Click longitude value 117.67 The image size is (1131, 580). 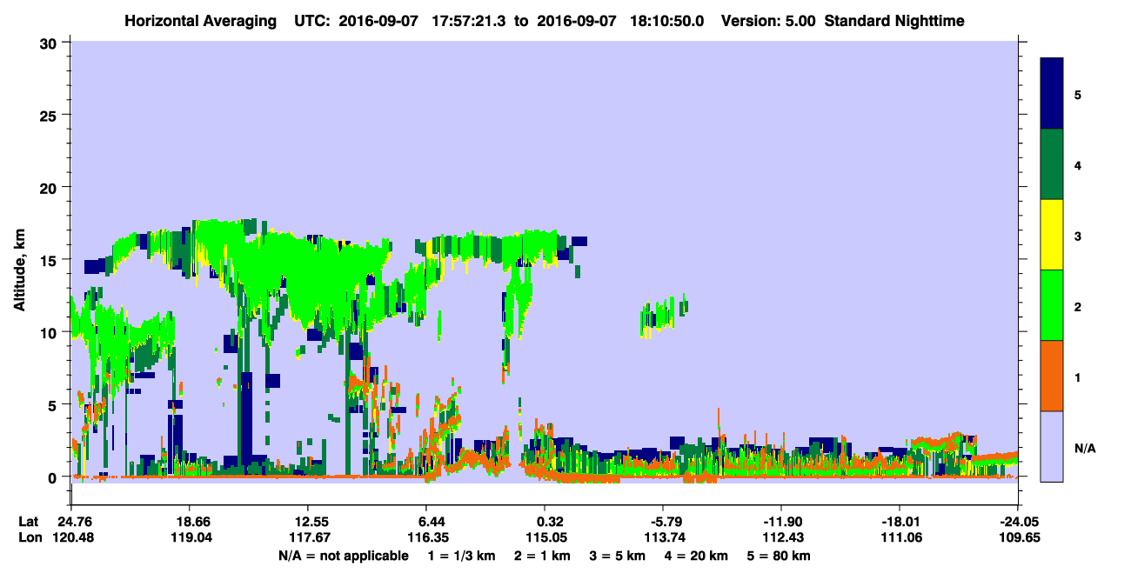pos(308,538)
